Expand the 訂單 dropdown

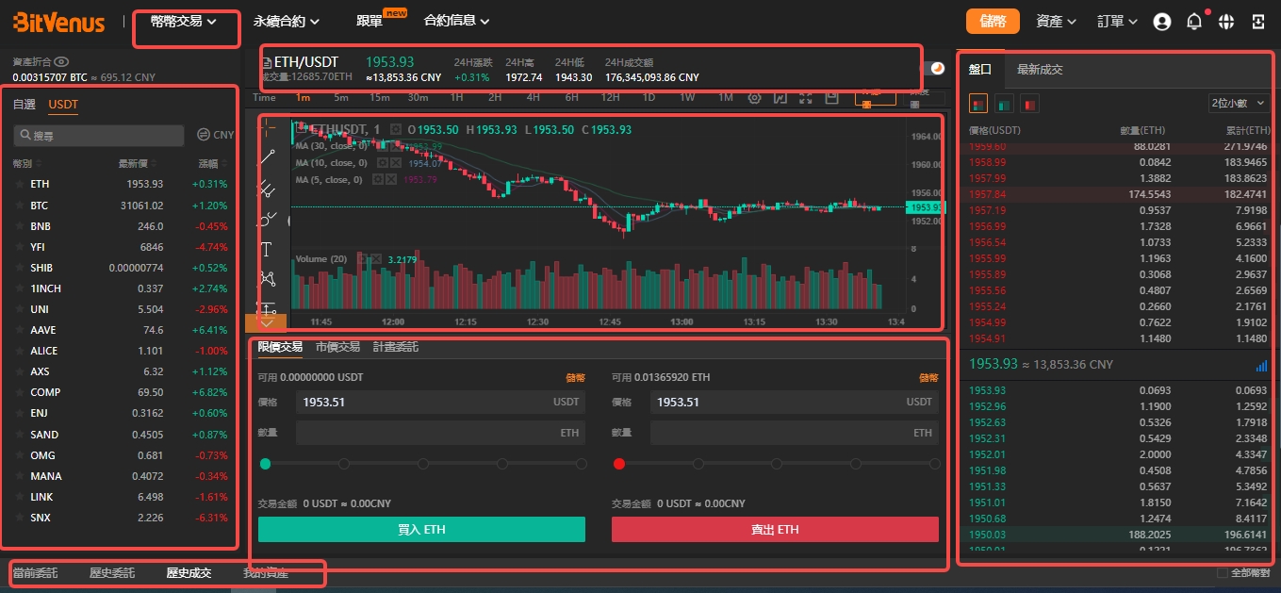pyautogui.click(x=1118, y=21)
